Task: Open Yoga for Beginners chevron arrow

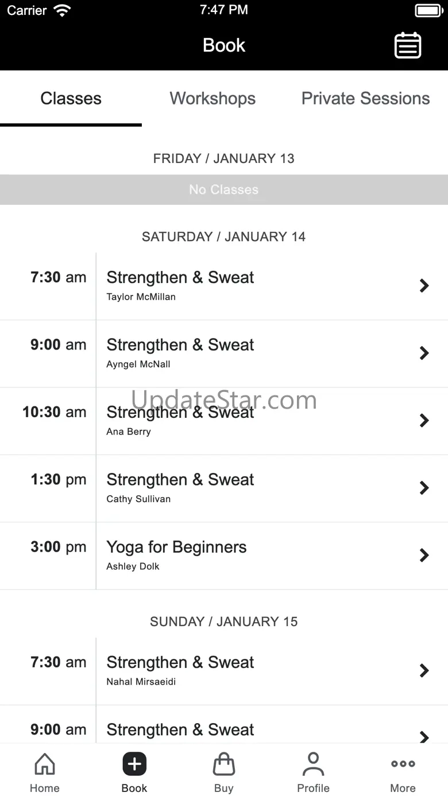Action: point(424,555)
